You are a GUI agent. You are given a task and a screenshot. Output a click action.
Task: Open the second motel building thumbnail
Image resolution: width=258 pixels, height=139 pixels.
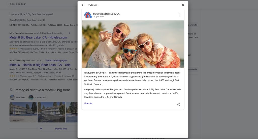(51, 112)
